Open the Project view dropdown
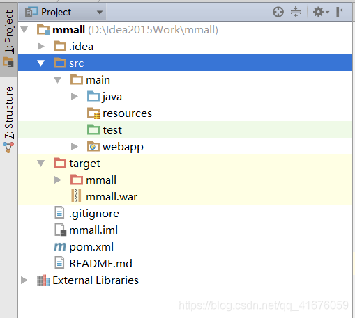The width and height of the screenshot is (355, 318). tap(63, 12)
